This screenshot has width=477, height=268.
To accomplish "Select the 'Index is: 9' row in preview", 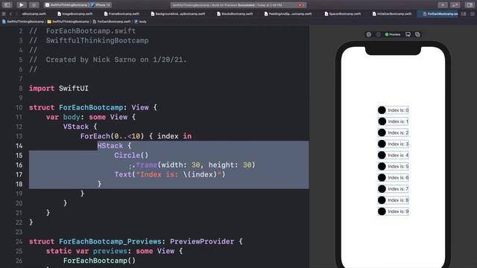I will 393,211.
